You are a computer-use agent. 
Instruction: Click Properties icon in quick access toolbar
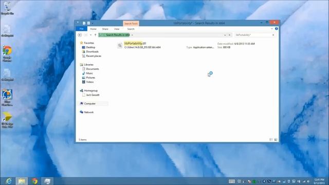pyautogui.click(x=84, y=23)
